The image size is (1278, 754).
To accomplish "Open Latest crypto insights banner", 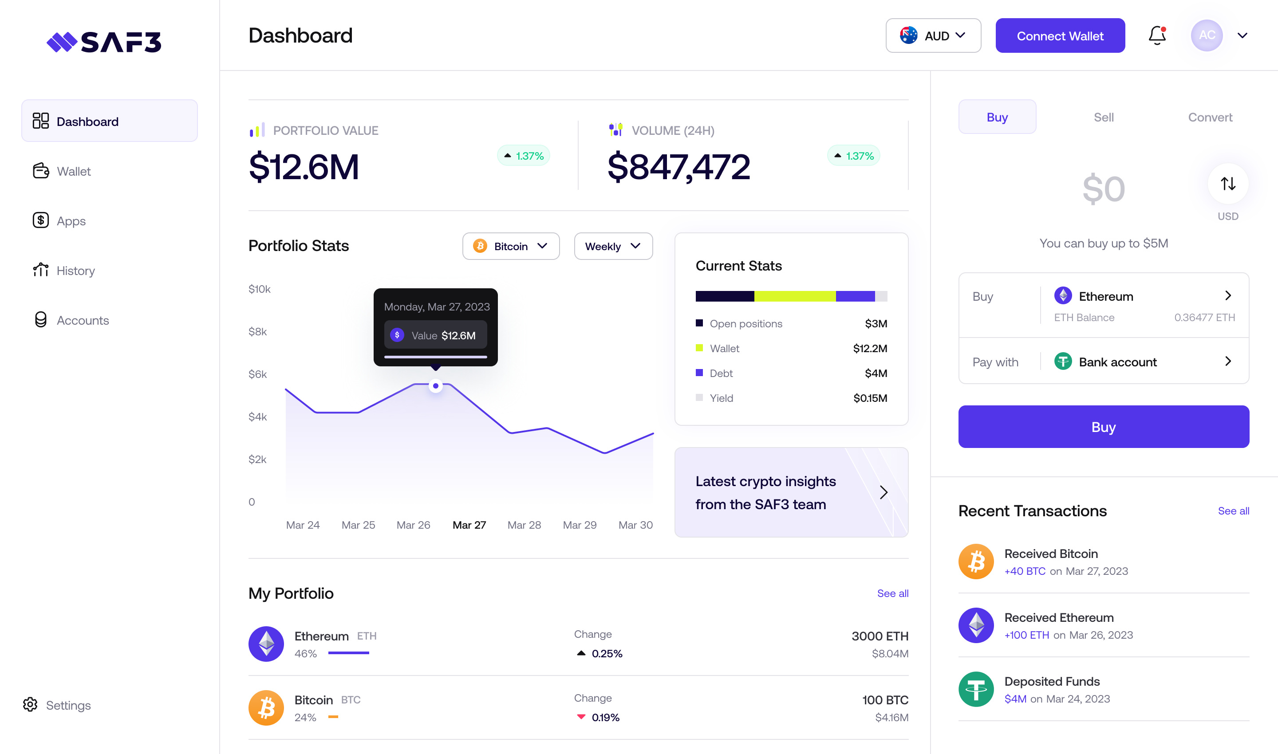I will point(791,492).
